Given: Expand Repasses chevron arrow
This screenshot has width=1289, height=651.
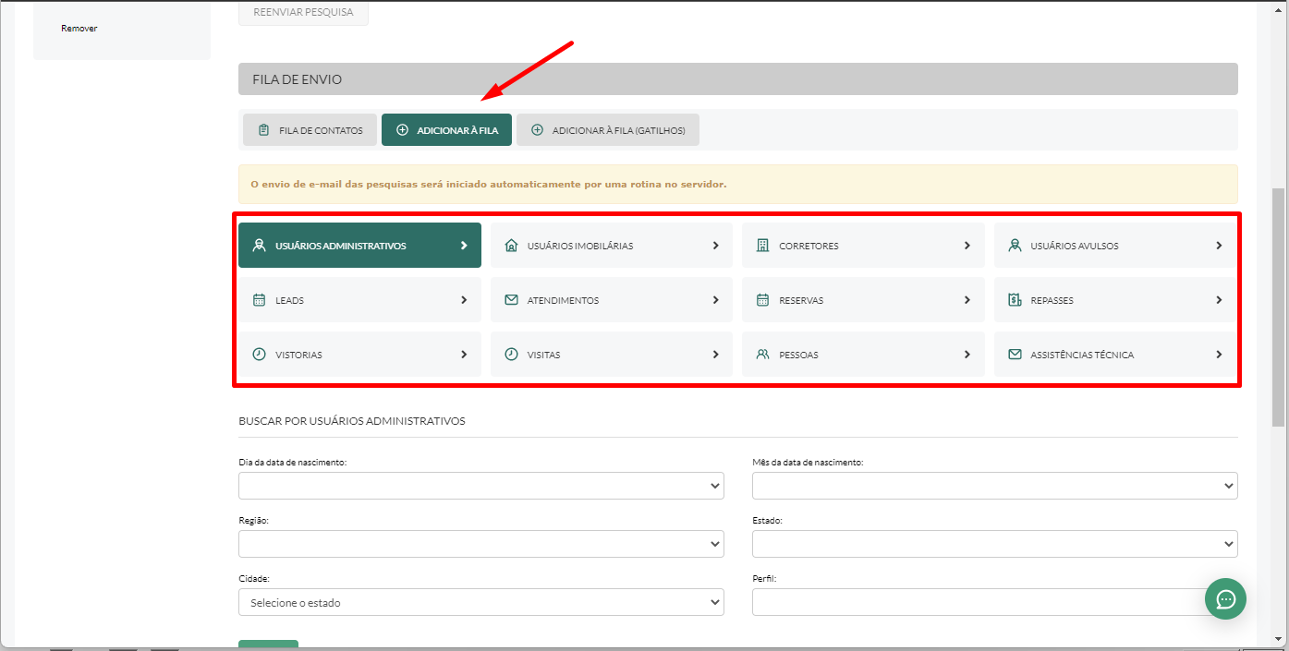Looking at the screenshot, I should click(x=1219, y=300).
